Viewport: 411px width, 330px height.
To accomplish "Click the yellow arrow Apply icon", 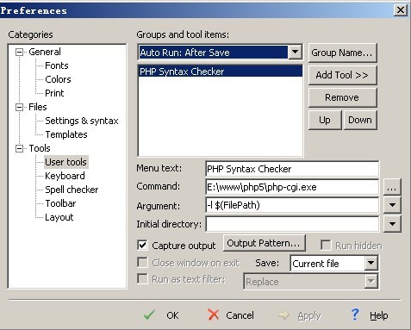I will pyautogui.click(x=283, y=314).
